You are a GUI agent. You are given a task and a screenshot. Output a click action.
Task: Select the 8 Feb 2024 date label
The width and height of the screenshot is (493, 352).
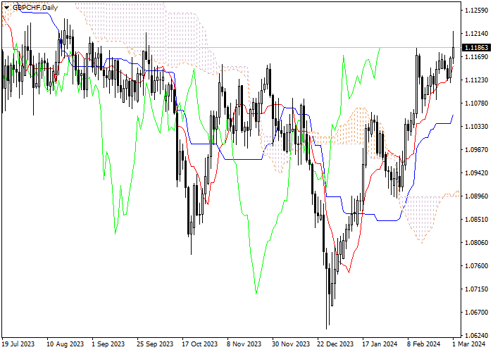point(424,344)
